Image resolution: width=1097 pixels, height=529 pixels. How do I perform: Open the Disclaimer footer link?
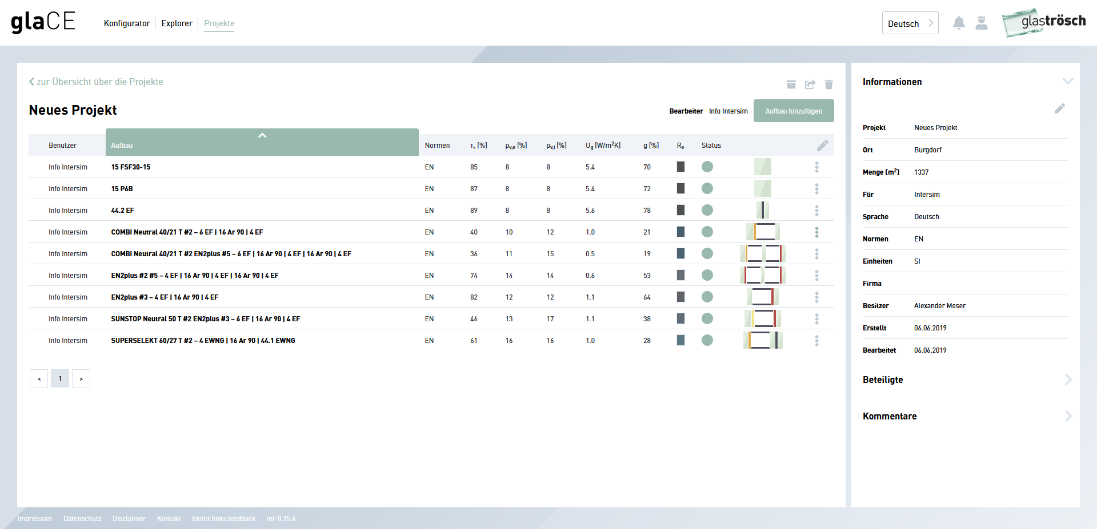pyautogui.click(x=129, y=519)
